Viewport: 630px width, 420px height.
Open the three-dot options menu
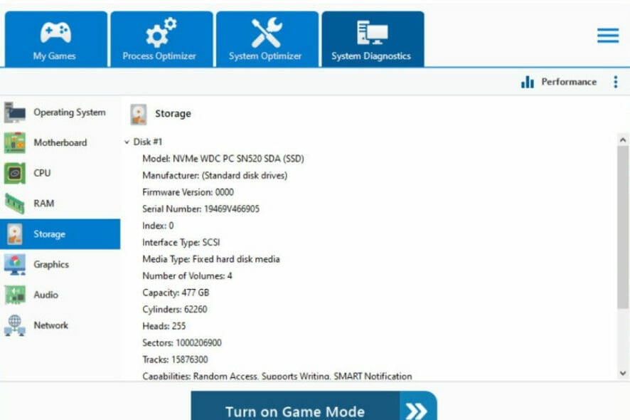tap(616, 82)
